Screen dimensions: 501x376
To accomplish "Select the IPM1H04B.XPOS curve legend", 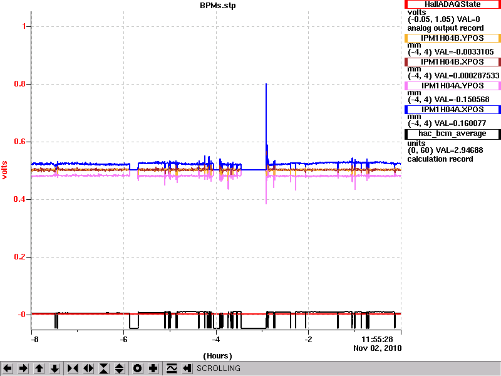I will tap(452, 62).
